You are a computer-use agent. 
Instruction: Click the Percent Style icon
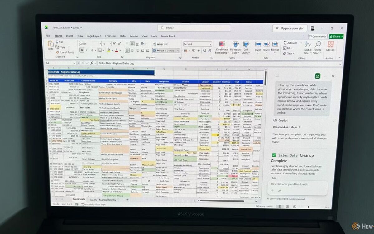(x=194, y=51)
